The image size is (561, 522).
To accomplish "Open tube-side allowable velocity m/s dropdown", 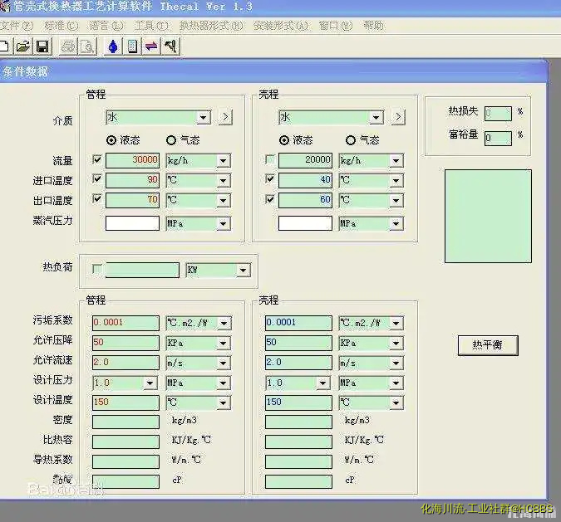I will click(x=223, y=363).
